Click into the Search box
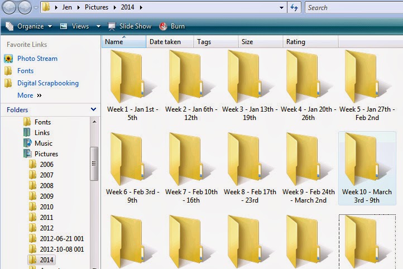403x269 pixels. coord(354,8)
